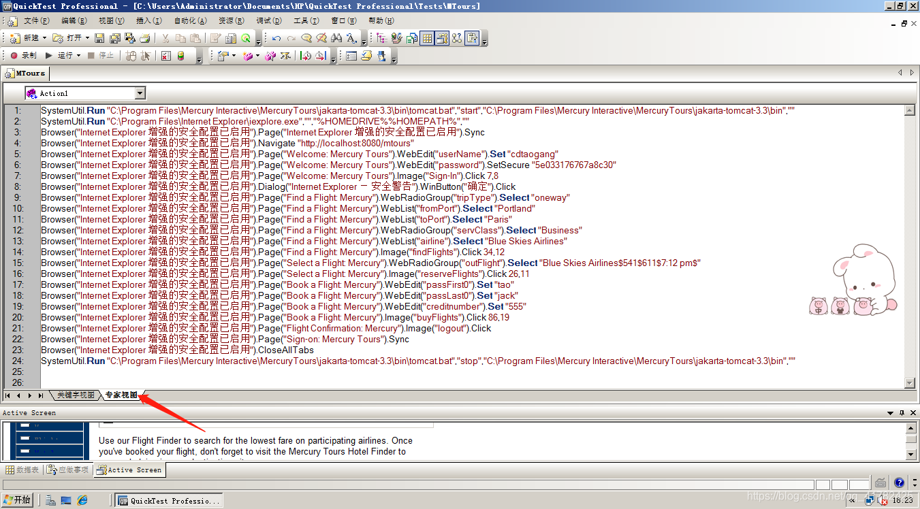
Task: Toggle the To-Do pane clipboard button
Action: coord(472,38)
